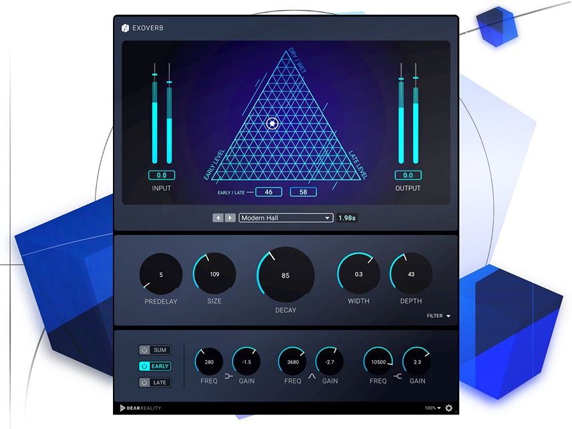Click the WIDTH knob showing 0.3
Viewport: 572px width, 429px height.
point(359,274)
